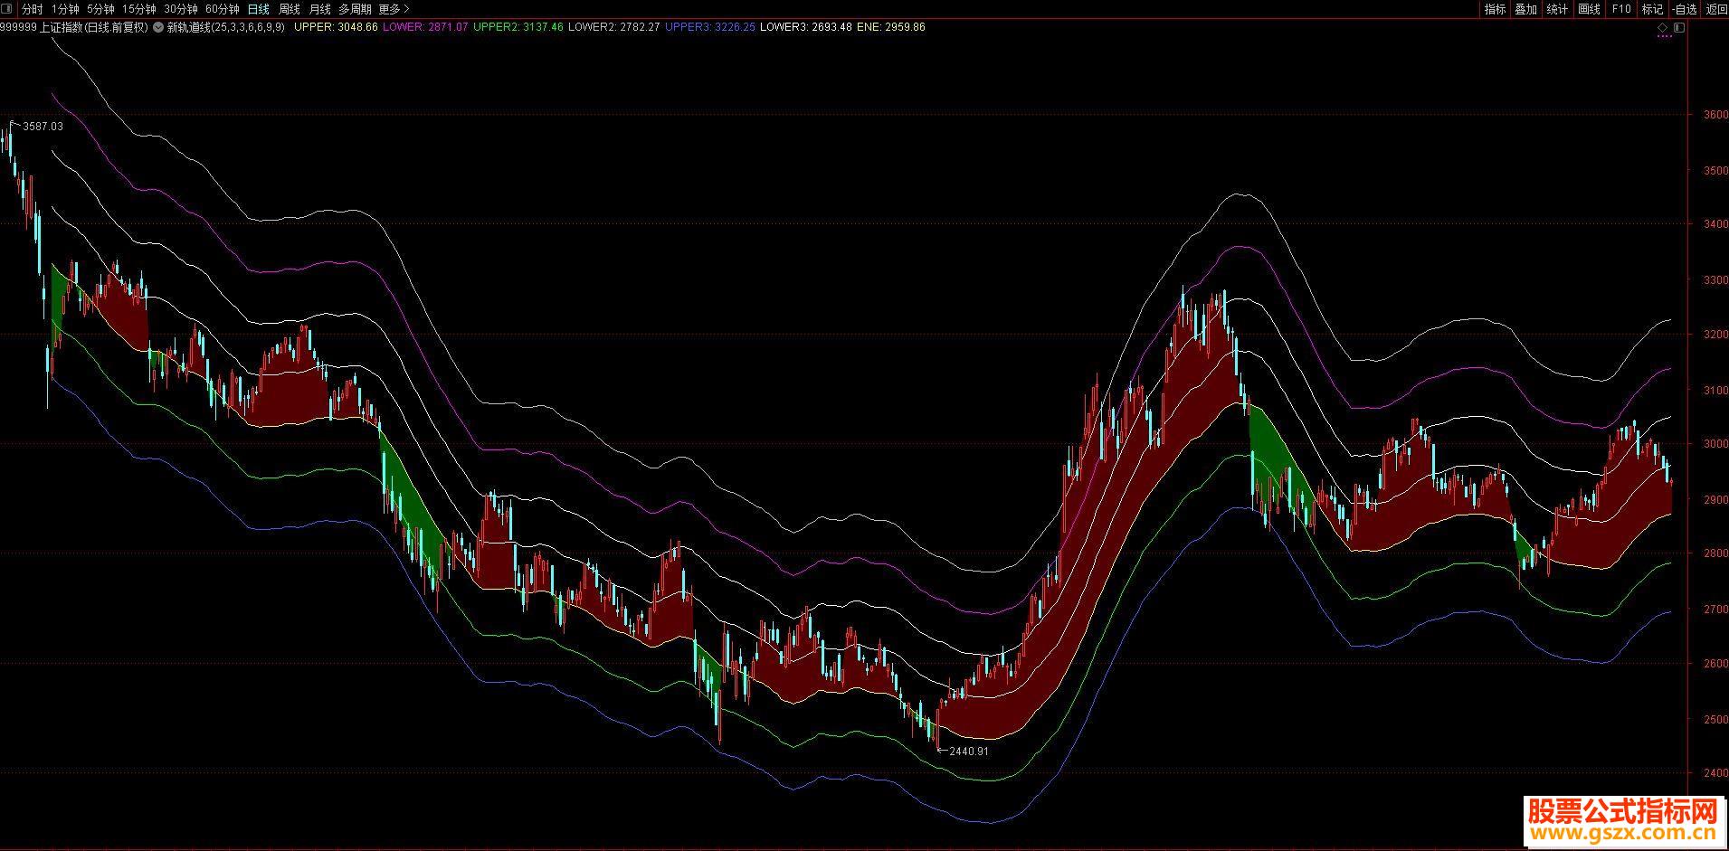Select the 60分钟 period tab
This screenshot has width=1729, height=851.
pos(223,9)
